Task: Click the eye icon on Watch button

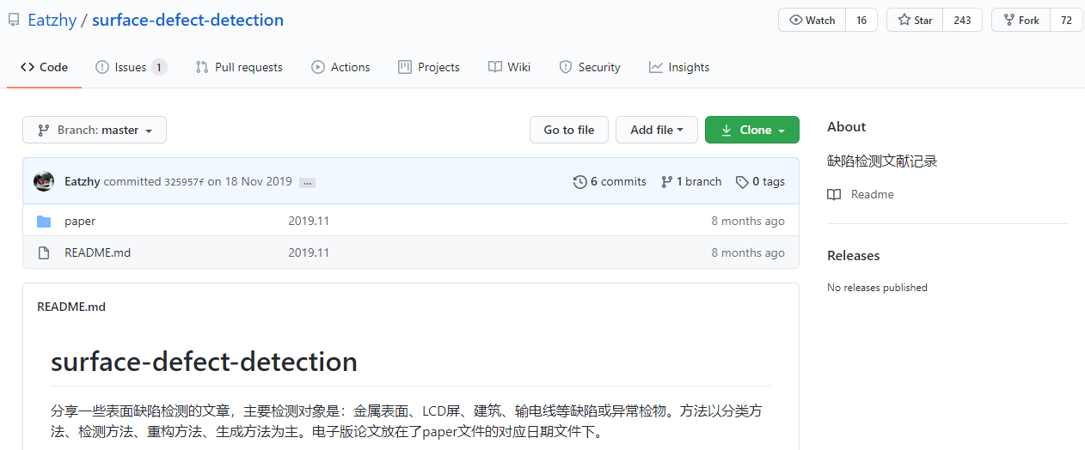Action: pos(795,21)
